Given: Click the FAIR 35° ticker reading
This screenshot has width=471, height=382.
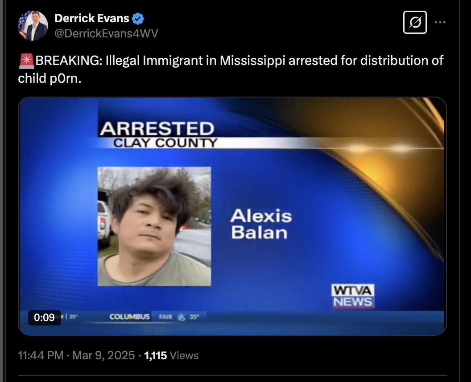Looking at the screenshot, I should click(179, 317).
